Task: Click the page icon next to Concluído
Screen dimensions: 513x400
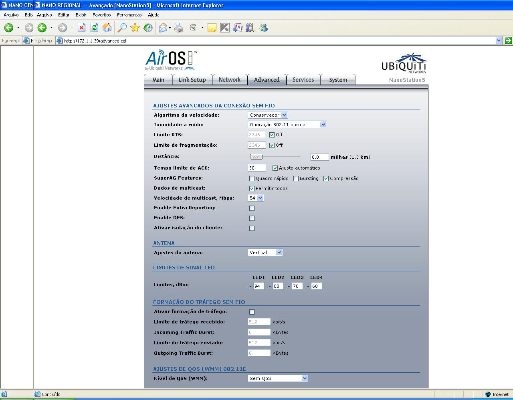Action: click(37, 394)
